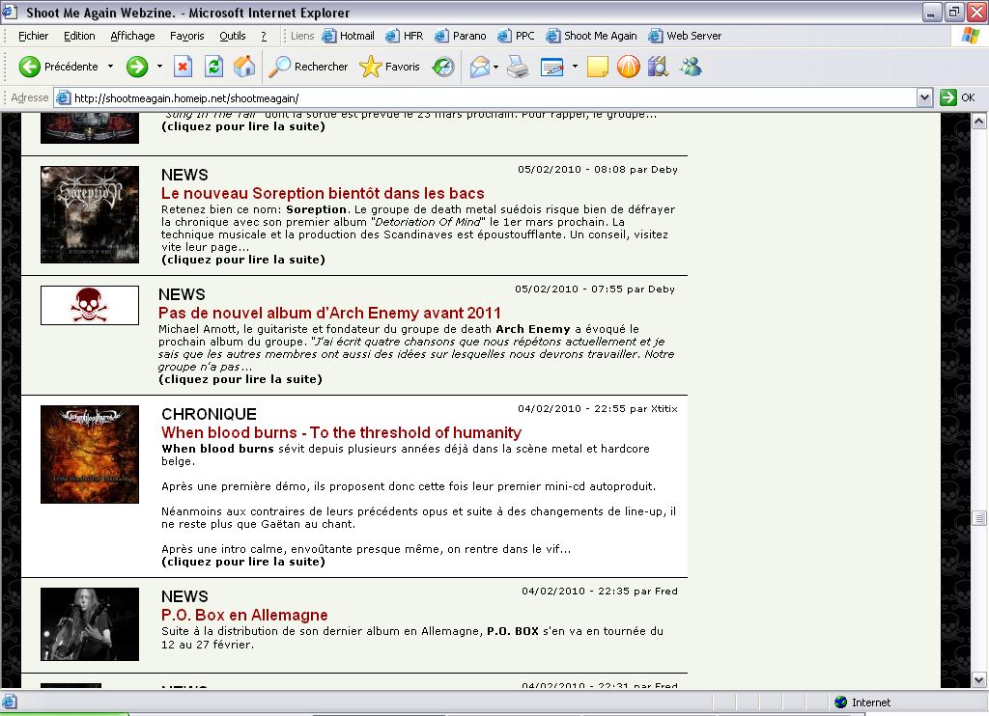Open the Hotmail link in Liens bar
This screenshot has height=716, width=989.
tap(348, 36)
